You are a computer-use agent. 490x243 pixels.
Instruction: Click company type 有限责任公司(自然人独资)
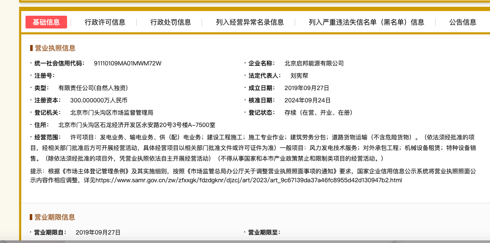coord(93,88)
